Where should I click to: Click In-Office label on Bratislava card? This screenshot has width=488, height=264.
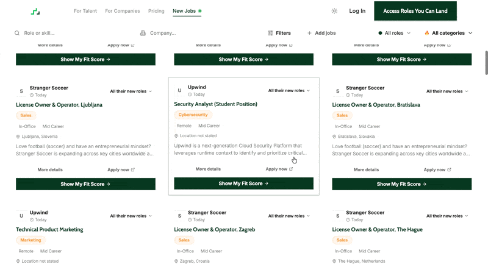click(343, 127)
